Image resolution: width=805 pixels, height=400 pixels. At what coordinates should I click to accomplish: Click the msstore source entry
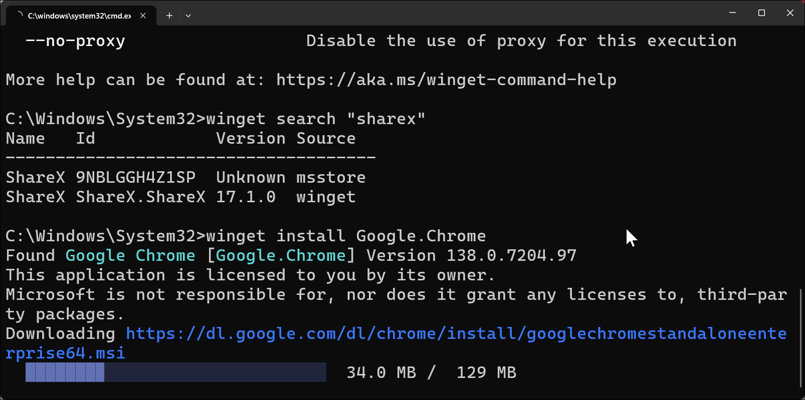pyautogui.click(x=331, y=178)
